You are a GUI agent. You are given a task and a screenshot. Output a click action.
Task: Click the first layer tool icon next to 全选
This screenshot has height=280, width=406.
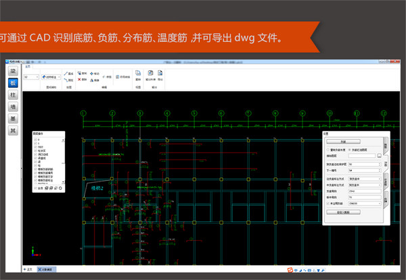(x=47, y=188)
